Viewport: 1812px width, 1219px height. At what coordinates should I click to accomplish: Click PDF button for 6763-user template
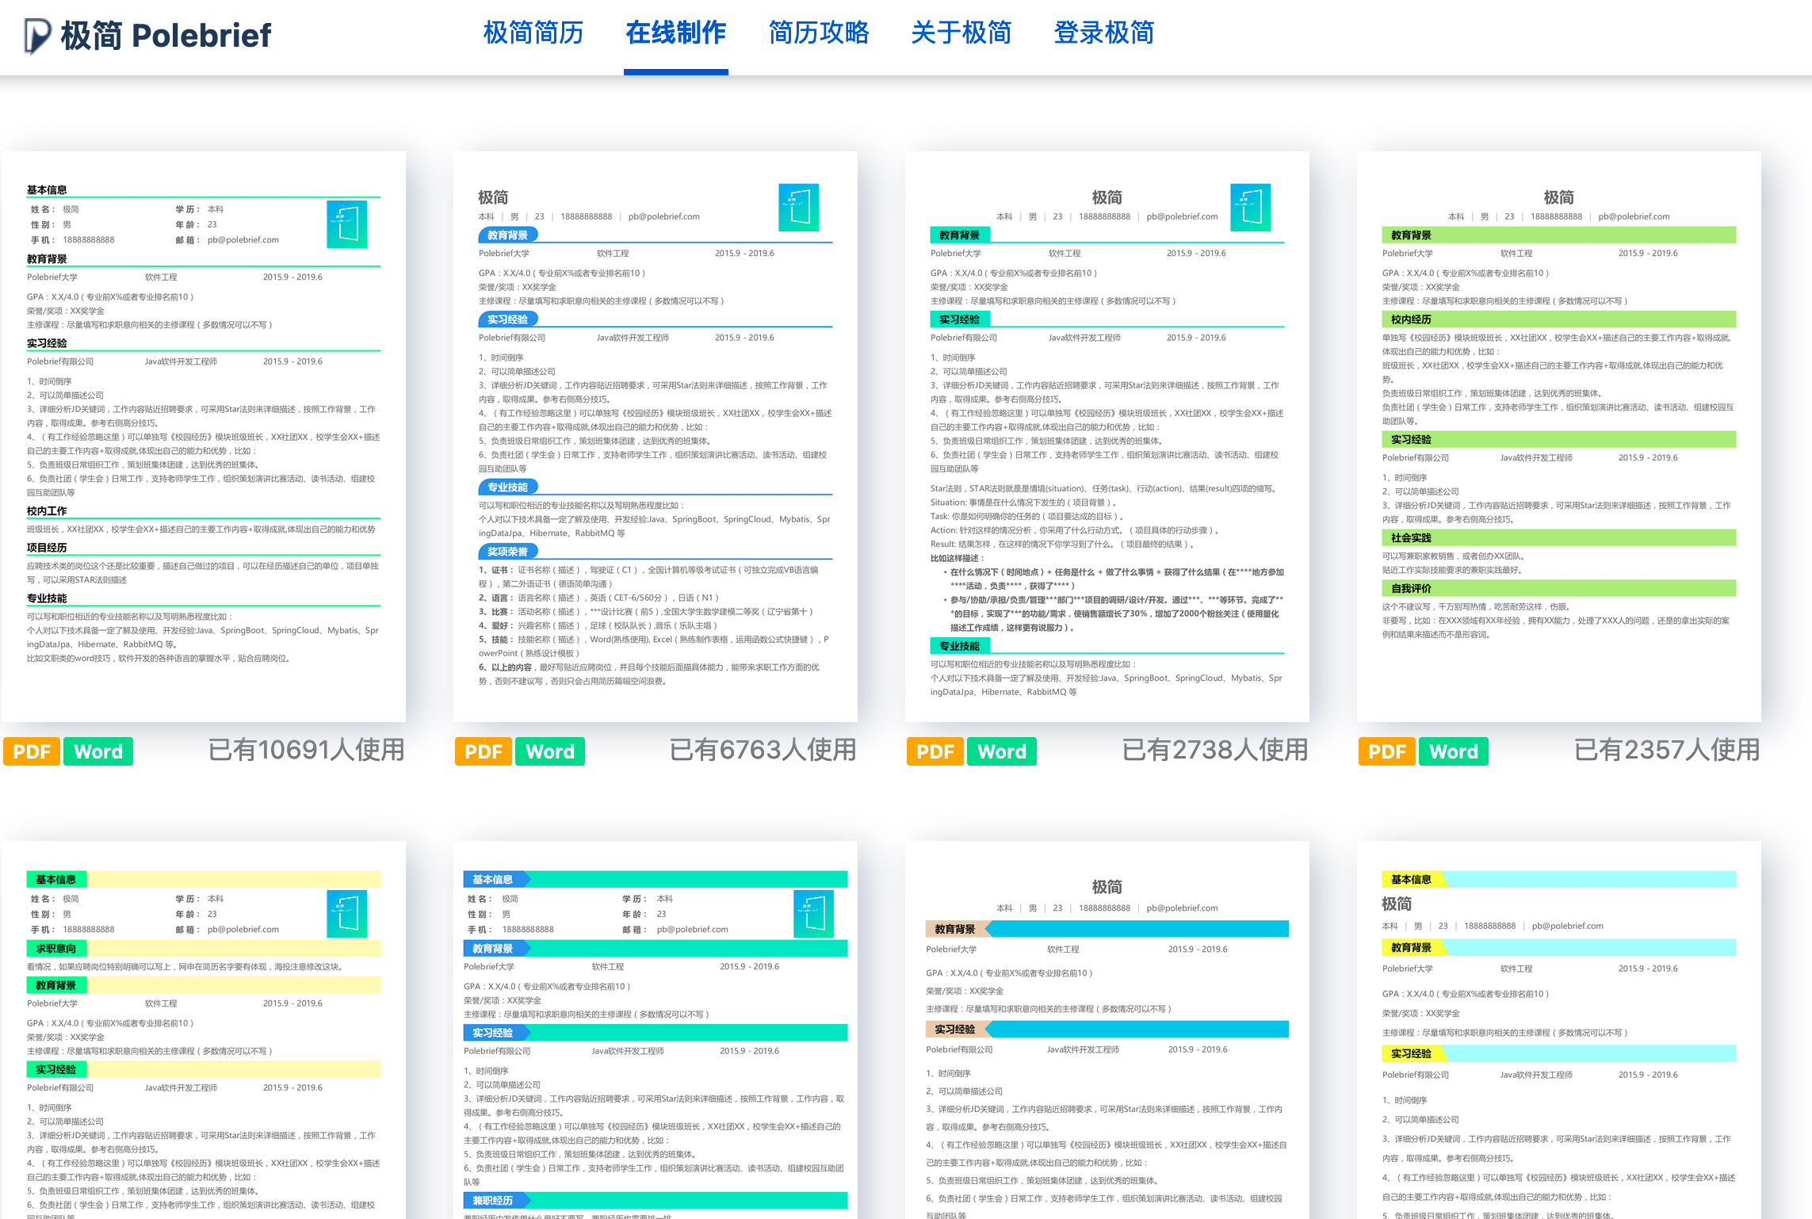coord(484,751)
